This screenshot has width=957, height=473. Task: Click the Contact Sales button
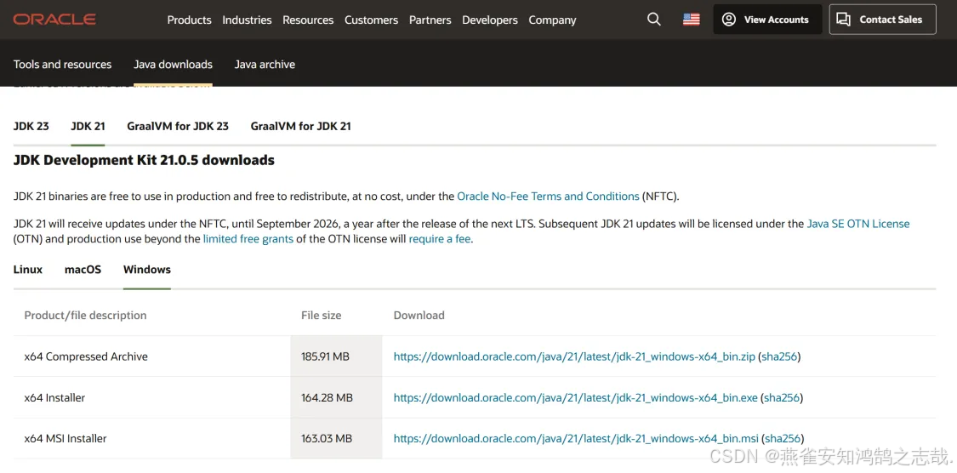882,20
